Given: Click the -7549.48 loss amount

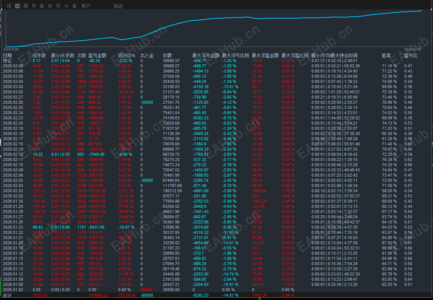Looking at the screenshot, I should click(96, 154).
